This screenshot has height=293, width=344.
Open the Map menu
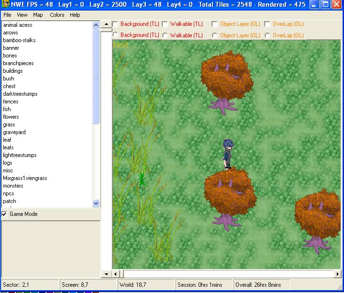pyautogui.click(x=38, y=15)
